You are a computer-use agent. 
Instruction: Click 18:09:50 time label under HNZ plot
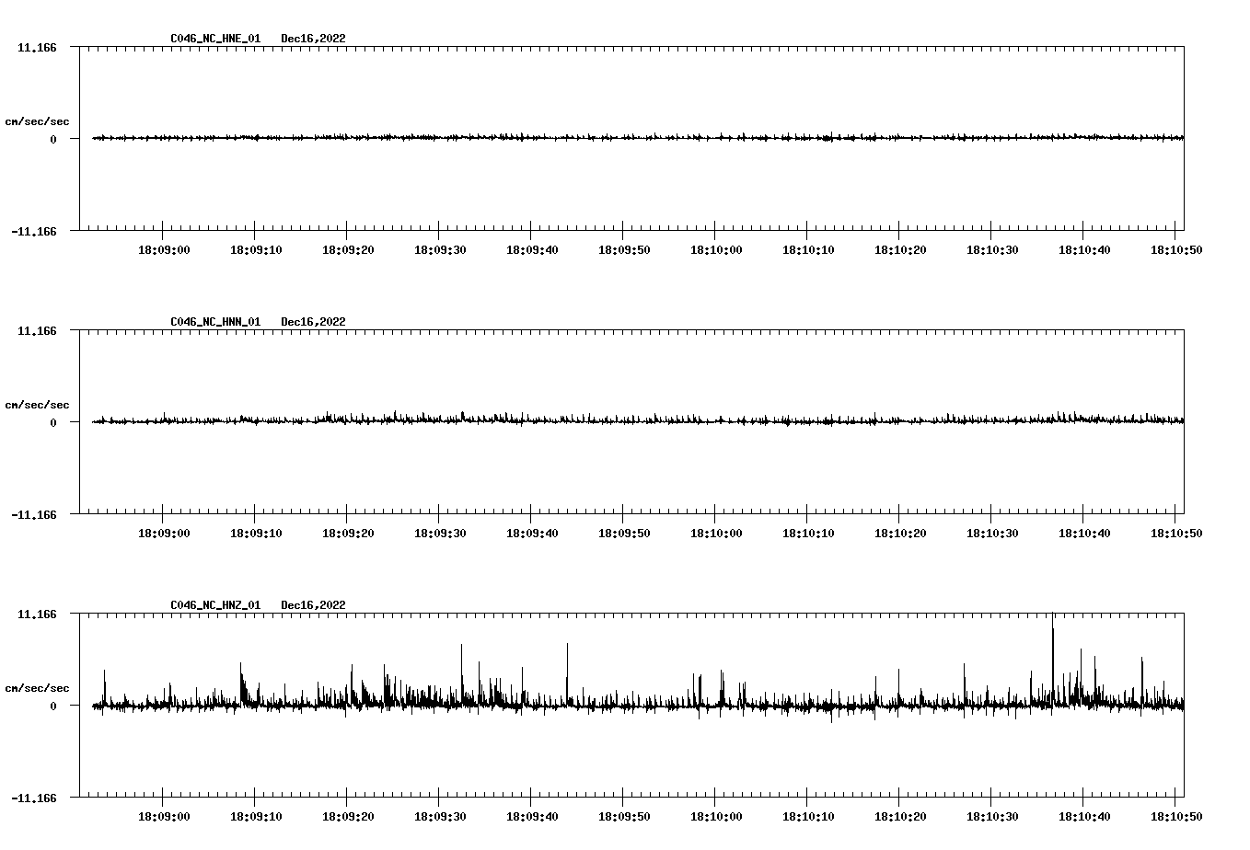624,816
